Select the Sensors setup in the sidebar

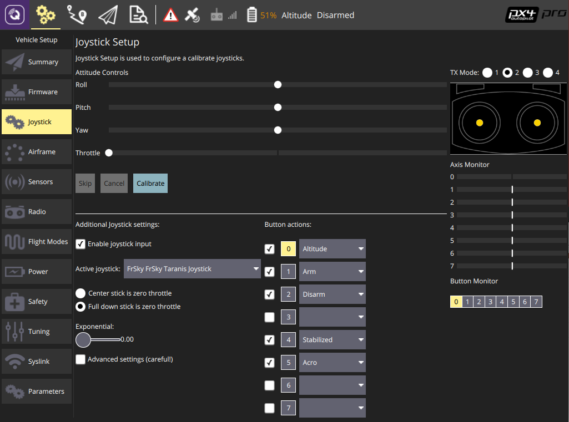pyautogui.click(x=37, y=181)
